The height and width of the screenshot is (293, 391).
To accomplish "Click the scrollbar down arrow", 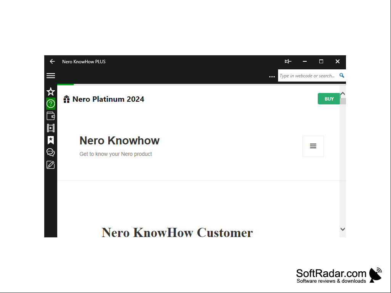I will point(343,229).
